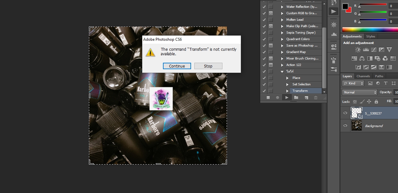The height and width of the screenshot is (193, 398).
Task: Expand the Quadrant Colors action
Action: (x=282, y=39)
